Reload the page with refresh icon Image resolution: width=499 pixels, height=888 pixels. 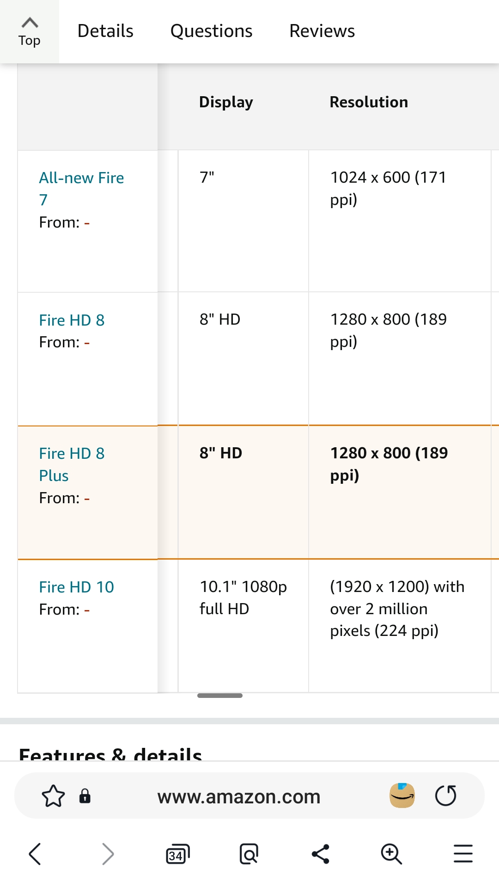(x=446, y=795)
